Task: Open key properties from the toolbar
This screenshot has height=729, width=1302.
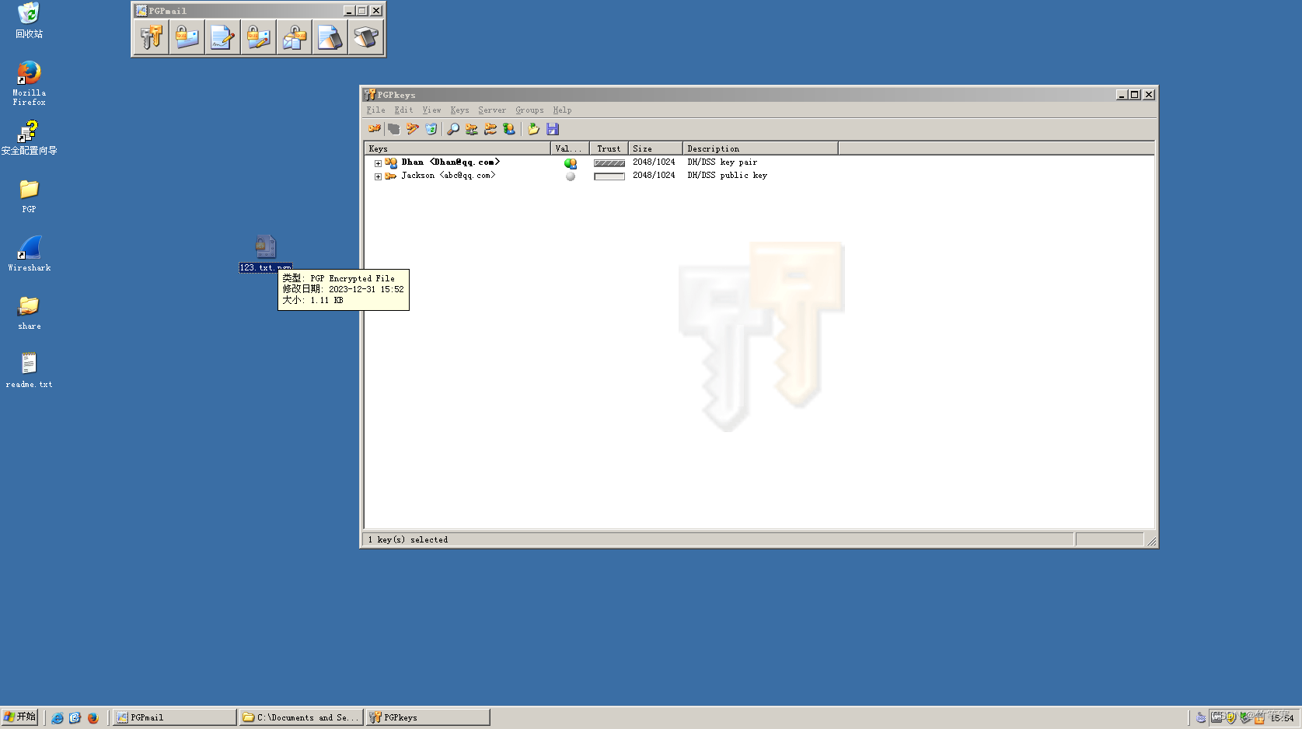Action: coord(509,129)
